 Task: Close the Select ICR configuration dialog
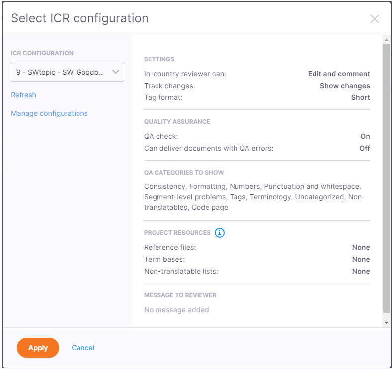tap(374, 19)
